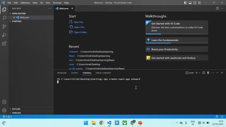This screenshot has width=226, height=127.
Task: Open the Extensions view
Action: coord(4,43)
